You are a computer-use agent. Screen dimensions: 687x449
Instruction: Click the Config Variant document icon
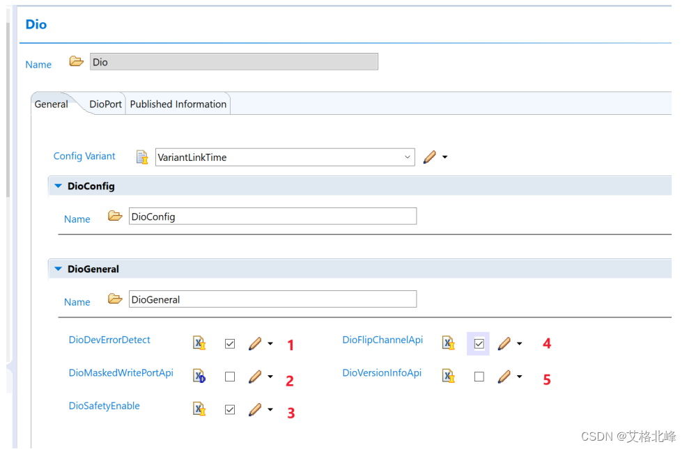[x=142, y=157]
